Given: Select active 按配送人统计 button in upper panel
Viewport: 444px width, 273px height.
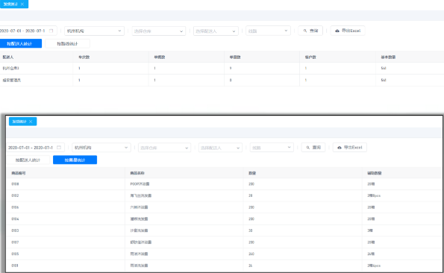Looking at the screenshot, I should (x=21, y=43).
